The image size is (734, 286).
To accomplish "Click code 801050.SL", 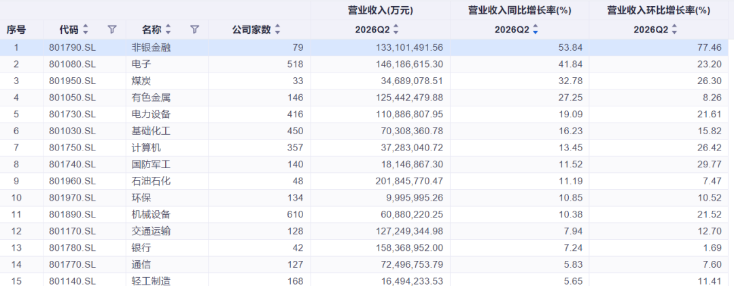I will coord(72,98).
